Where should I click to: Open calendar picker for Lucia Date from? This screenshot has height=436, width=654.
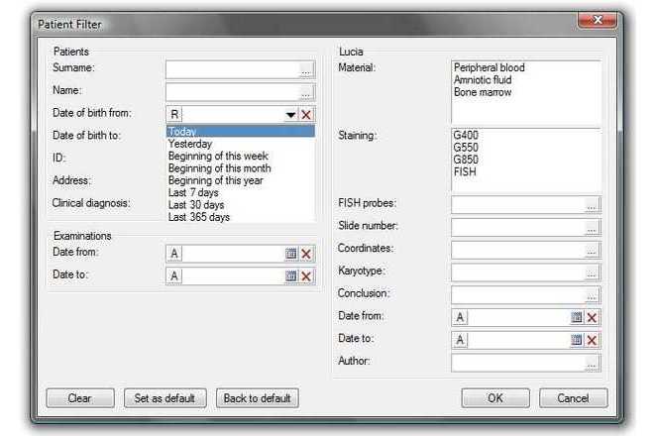(576, 317)
